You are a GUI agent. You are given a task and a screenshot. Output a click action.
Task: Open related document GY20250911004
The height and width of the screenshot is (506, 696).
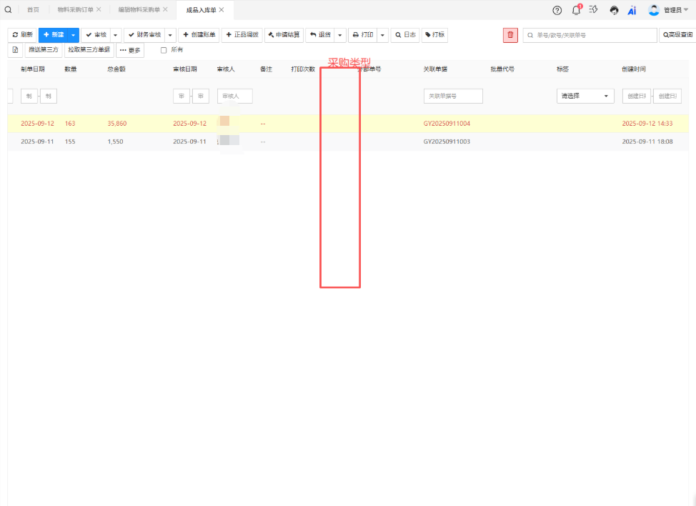447,124
